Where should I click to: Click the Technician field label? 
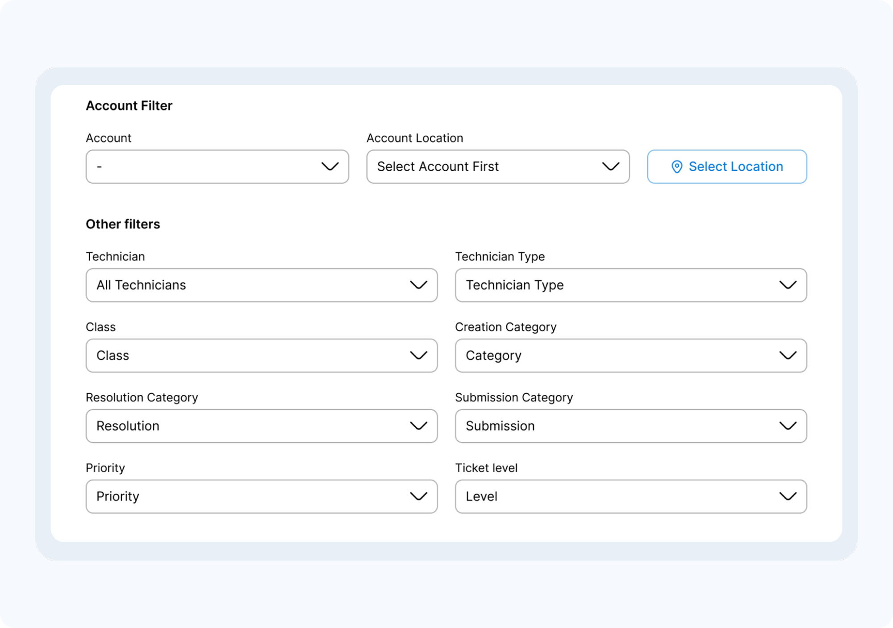[x=115, y=256]
